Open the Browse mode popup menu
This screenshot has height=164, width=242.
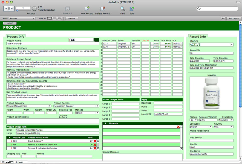19,162
